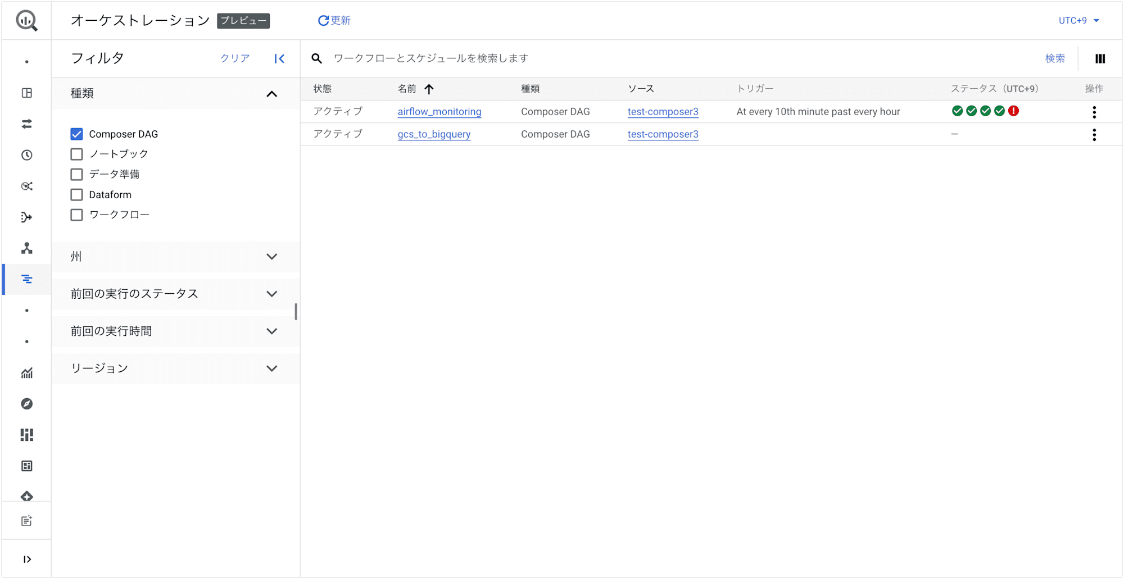Open the hierarchy nodes sidebar icon
The width and height of the screenshot is (1124, 579).
pos(26,248)
